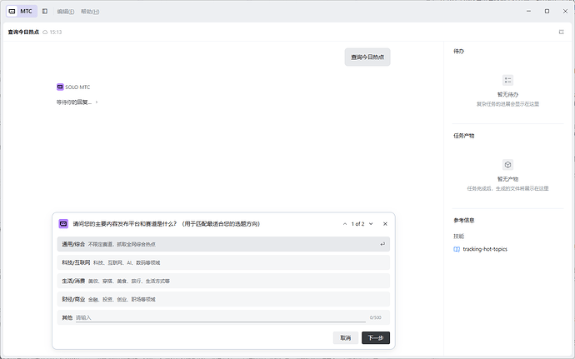575x359 pixels.
Task: Click the 查询今日热点 conversation title
Action: [23, 32]
